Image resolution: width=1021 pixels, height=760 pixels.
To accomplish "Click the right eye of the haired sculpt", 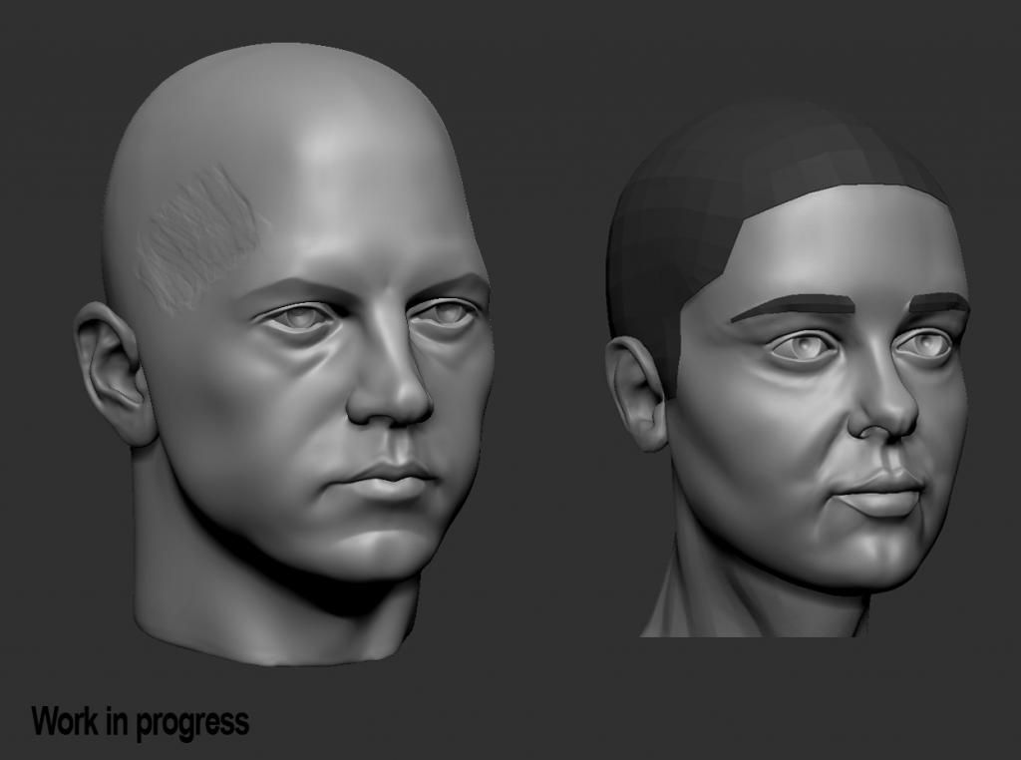I will click(x=927, y=344).
